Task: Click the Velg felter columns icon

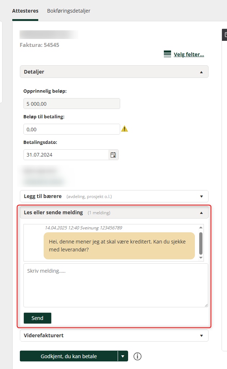Action: pos(167,54)
